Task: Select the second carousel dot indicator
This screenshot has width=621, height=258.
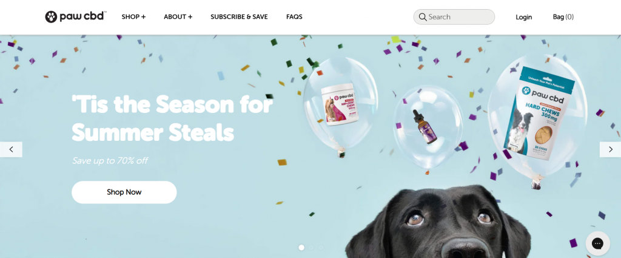Action: click(x=311, y=247)
